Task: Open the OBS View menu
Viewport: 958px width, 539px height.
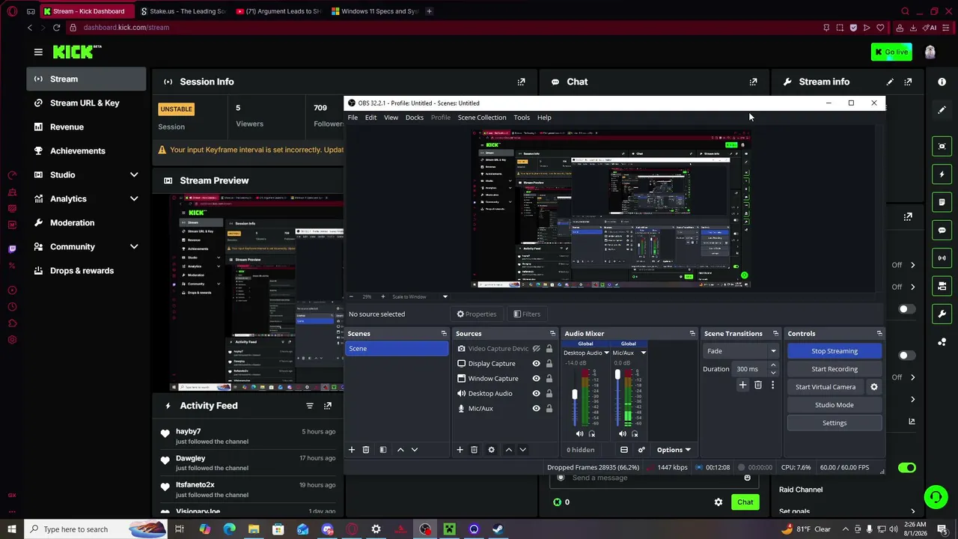Action: [391, 118]
